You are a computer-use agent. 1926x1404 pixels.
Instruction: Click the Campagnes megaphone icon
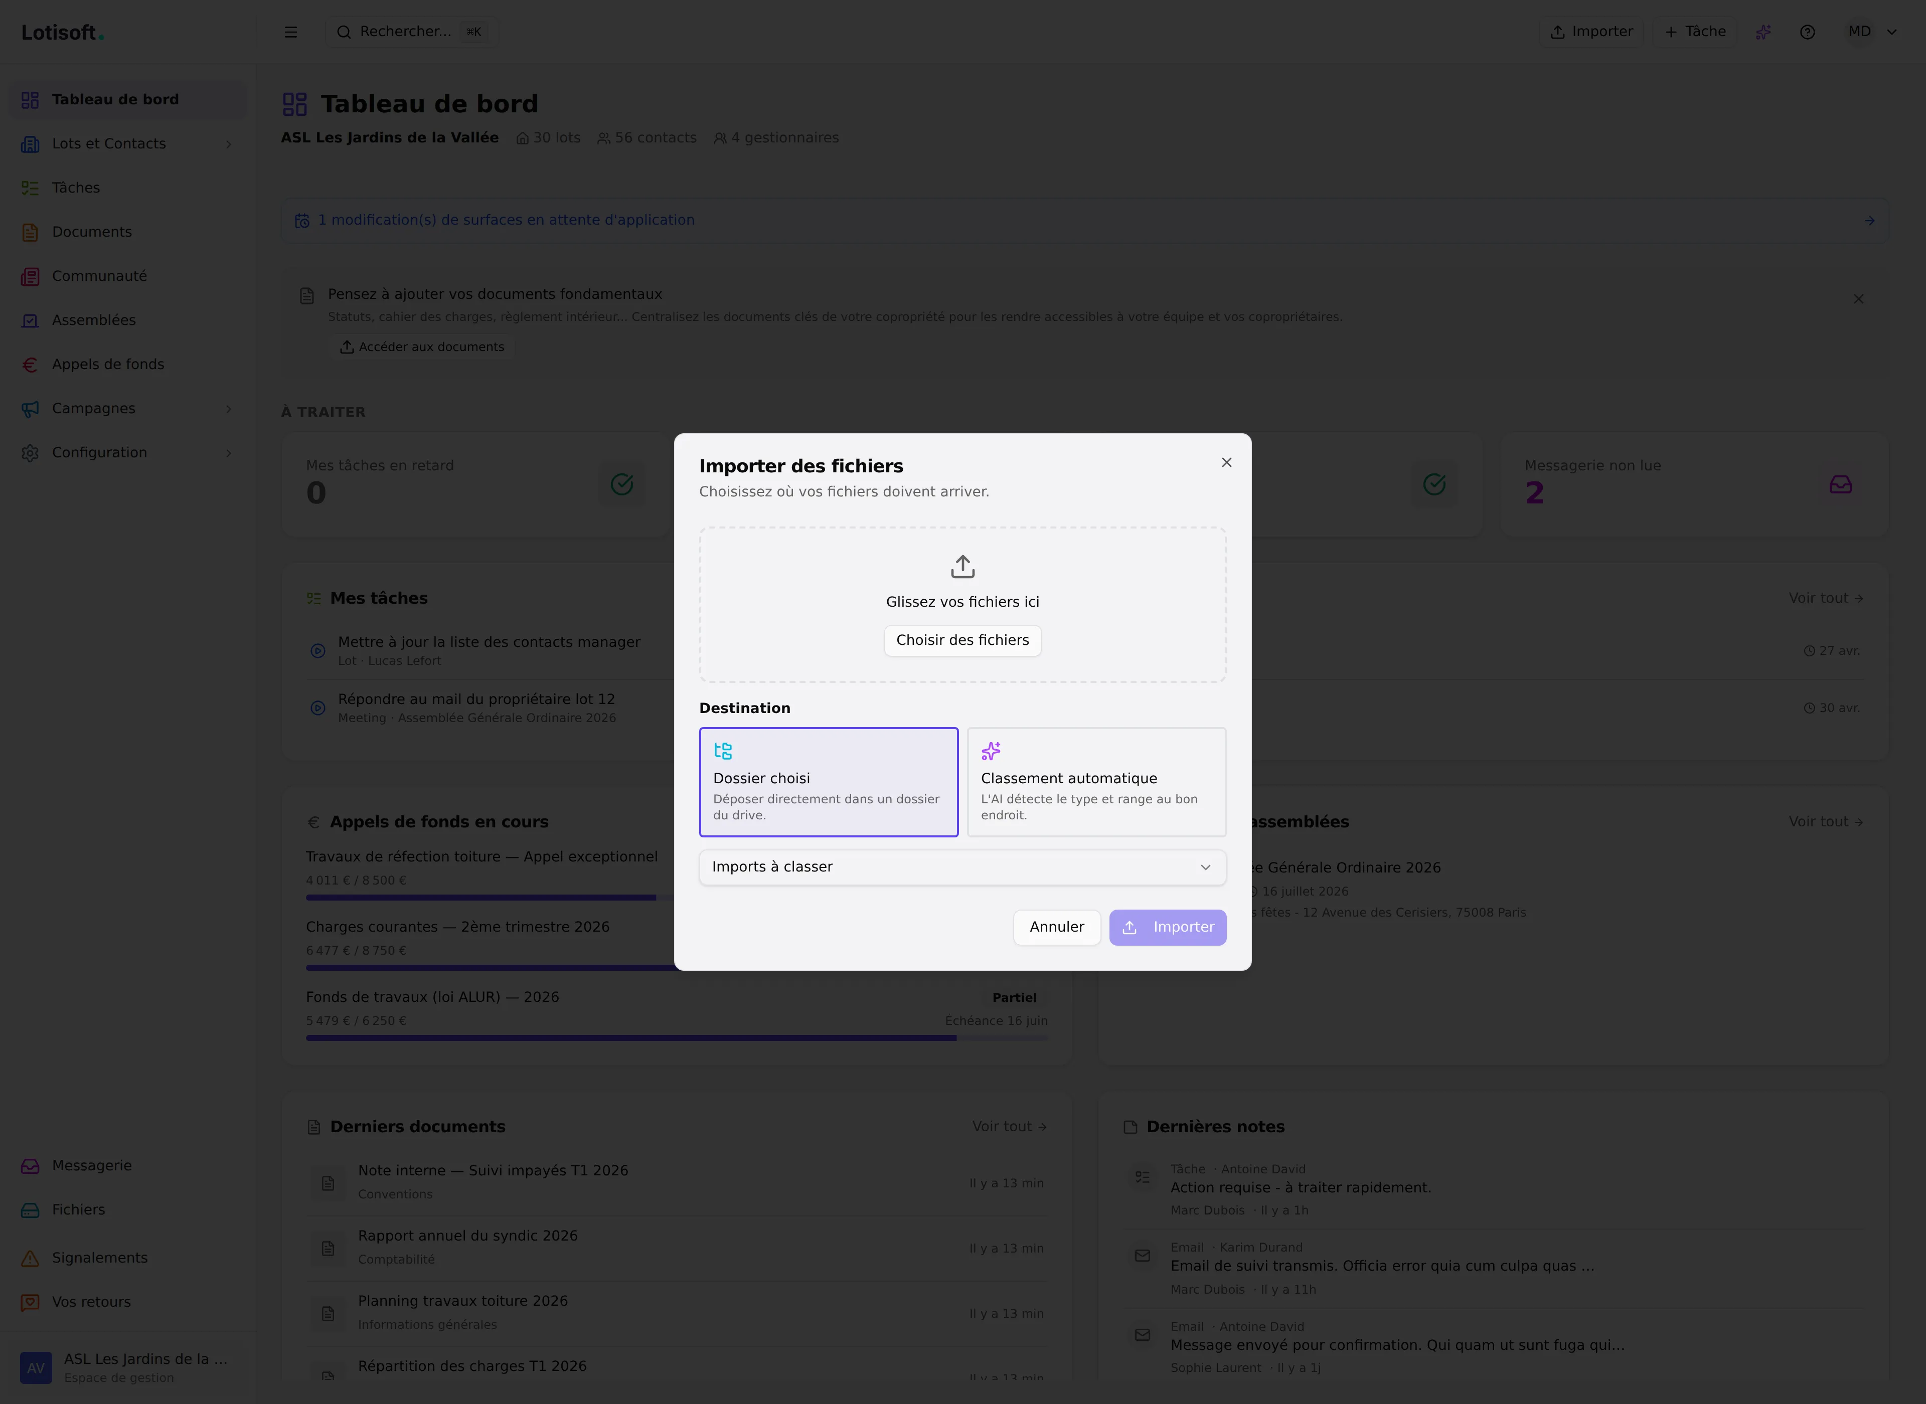click(x=31, y=409)
